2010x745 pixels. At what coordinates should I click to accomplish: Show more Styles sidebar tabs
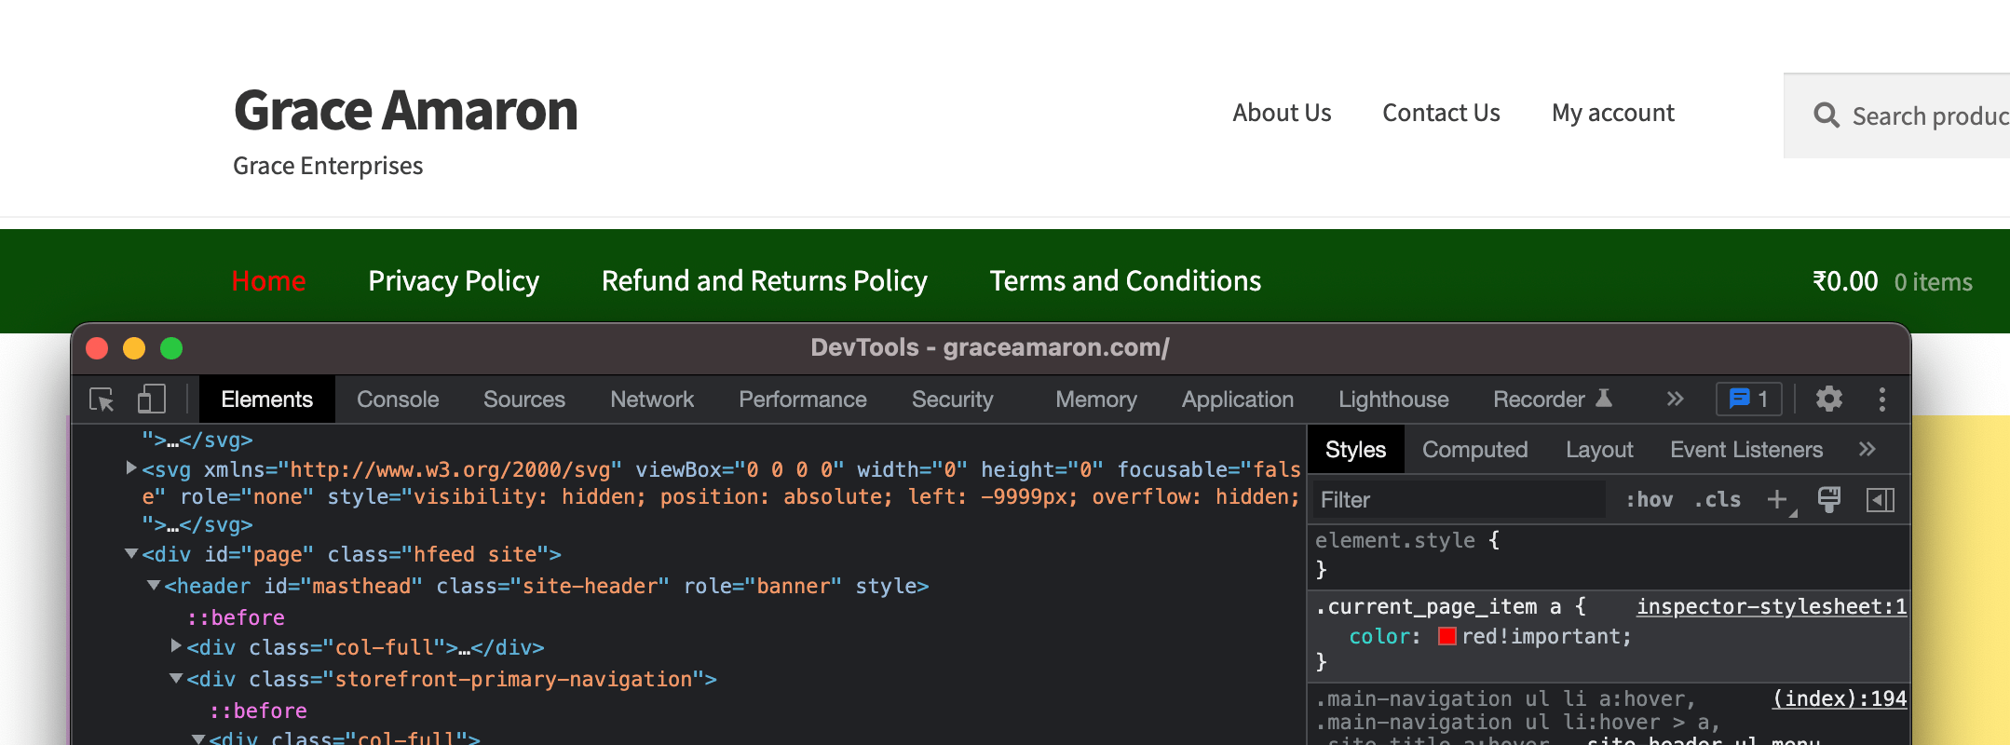1867,450
